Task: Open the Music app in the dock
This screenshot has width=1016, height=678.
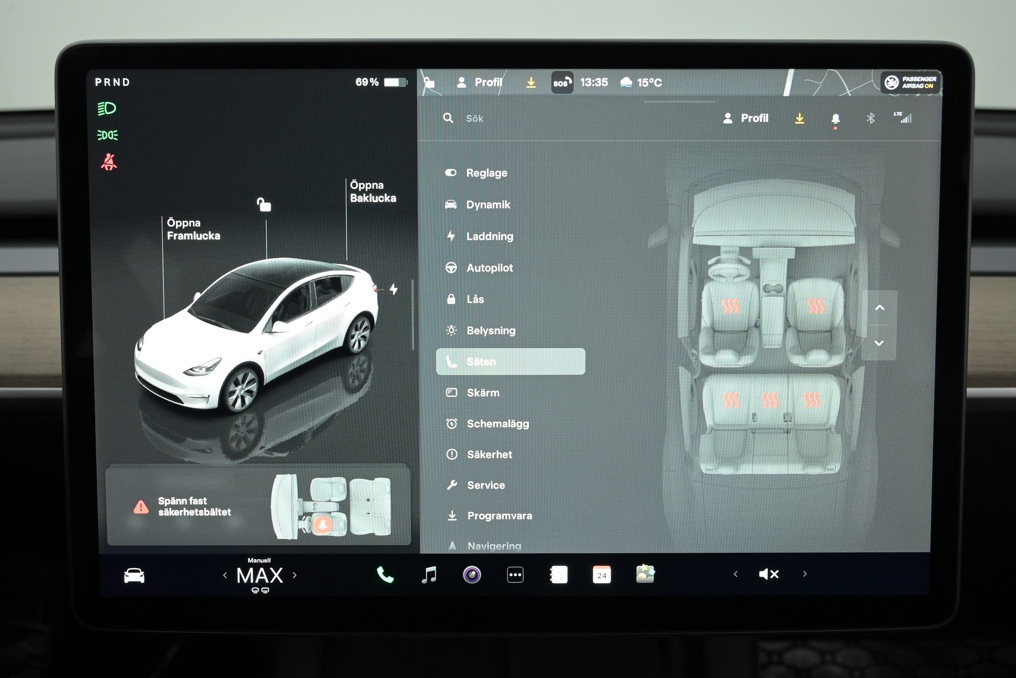Action: click(429, 575)
